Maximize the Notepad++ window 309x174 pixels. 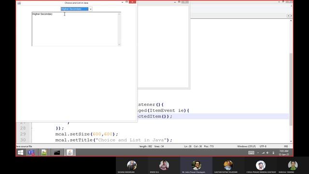pyautogui.click(x=283, y=1)
